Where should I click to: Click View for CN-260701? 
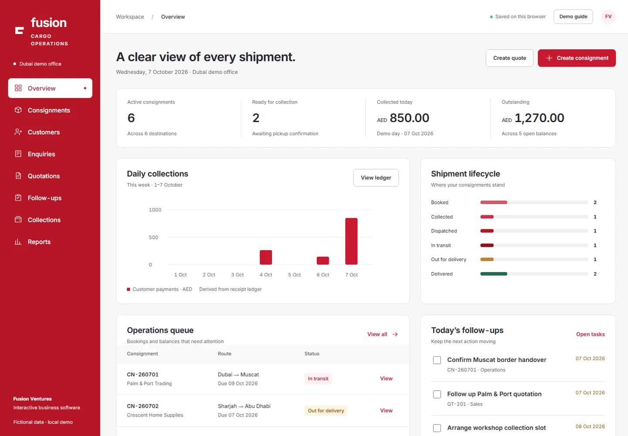click(x=386, y=378)
